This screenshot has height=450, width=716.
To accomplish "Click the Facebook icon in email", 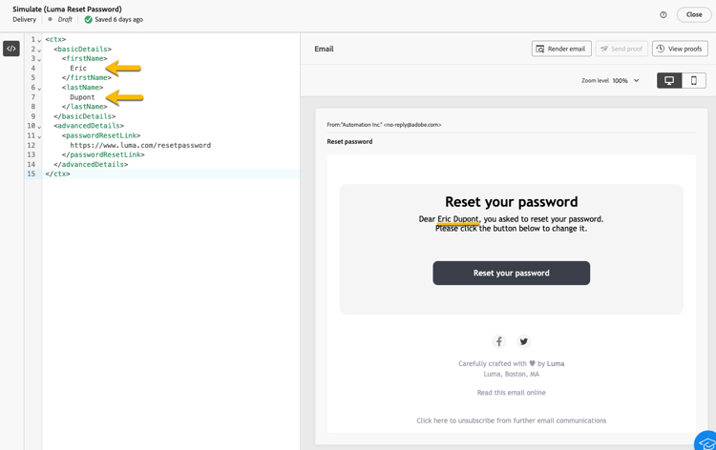I will tap(498, 341).
